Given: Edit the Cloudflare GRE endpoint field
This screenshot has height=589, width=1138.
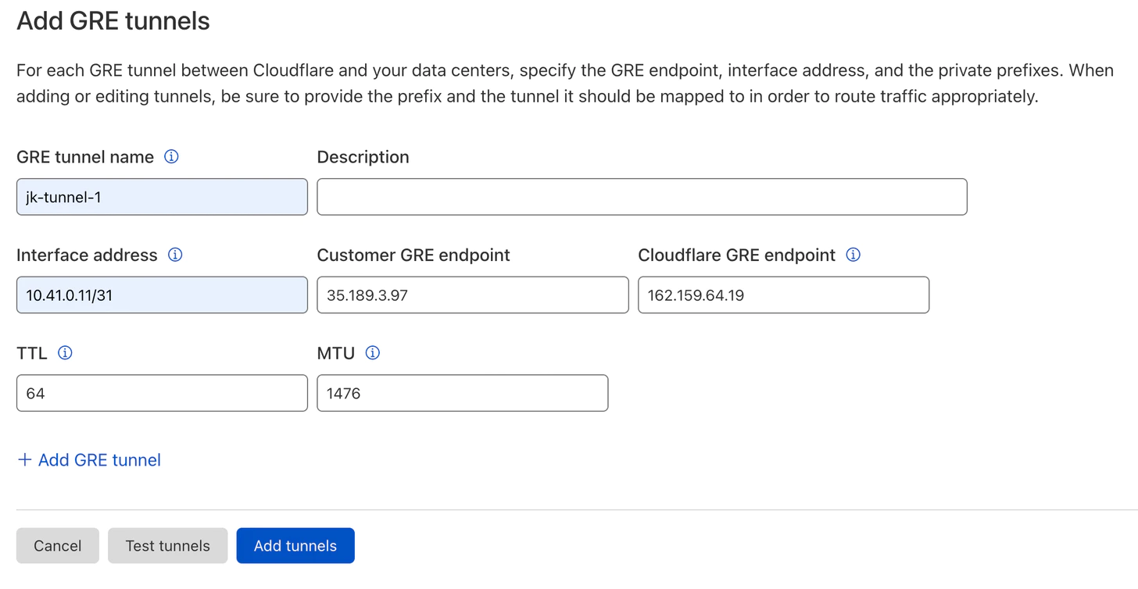Looking at the screenshot, I should click(783, 295).
